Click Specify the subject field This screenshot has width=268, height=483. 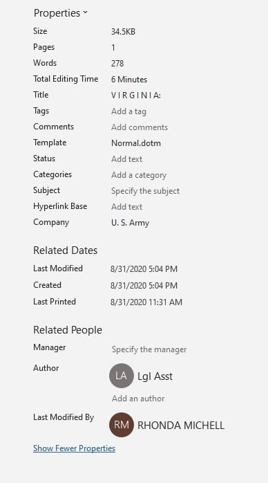(x=145, y=191)
